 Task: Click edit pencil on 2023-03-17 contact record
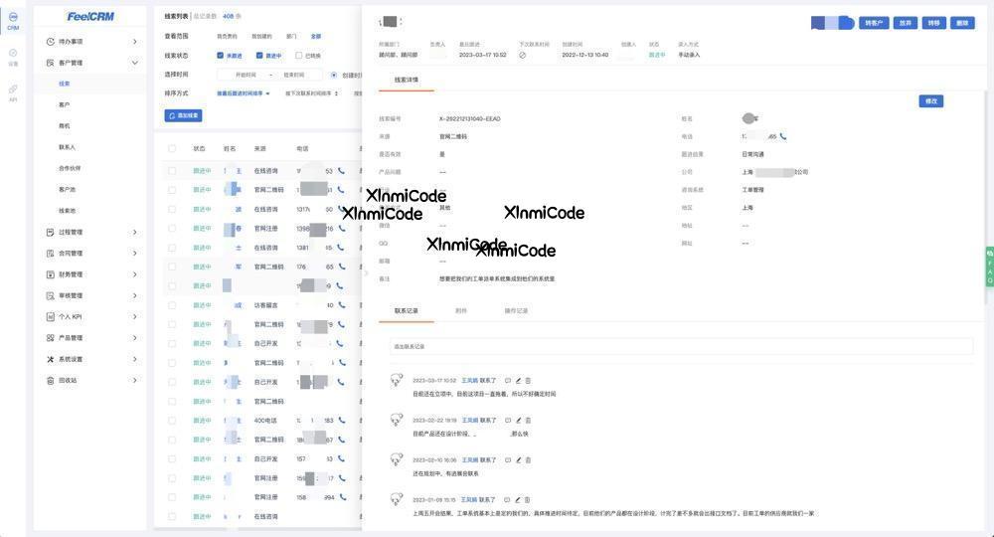[x=518, y=380]
